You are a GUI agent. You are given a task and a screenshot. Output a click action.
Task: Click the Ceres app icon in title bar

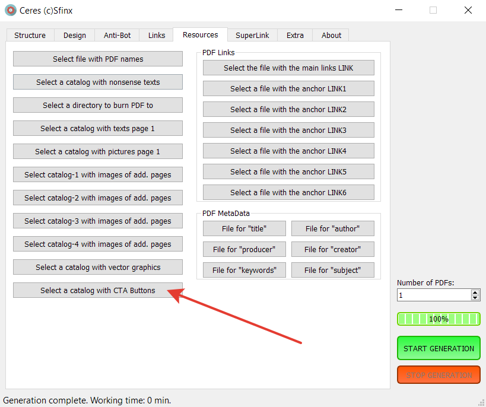coord(11,10)
